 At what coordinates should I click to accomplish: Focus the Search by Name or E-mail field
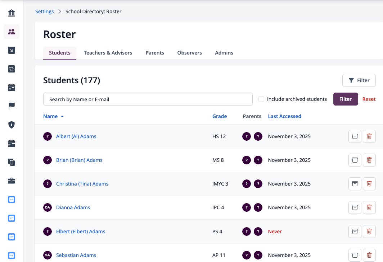click(148, 99)
